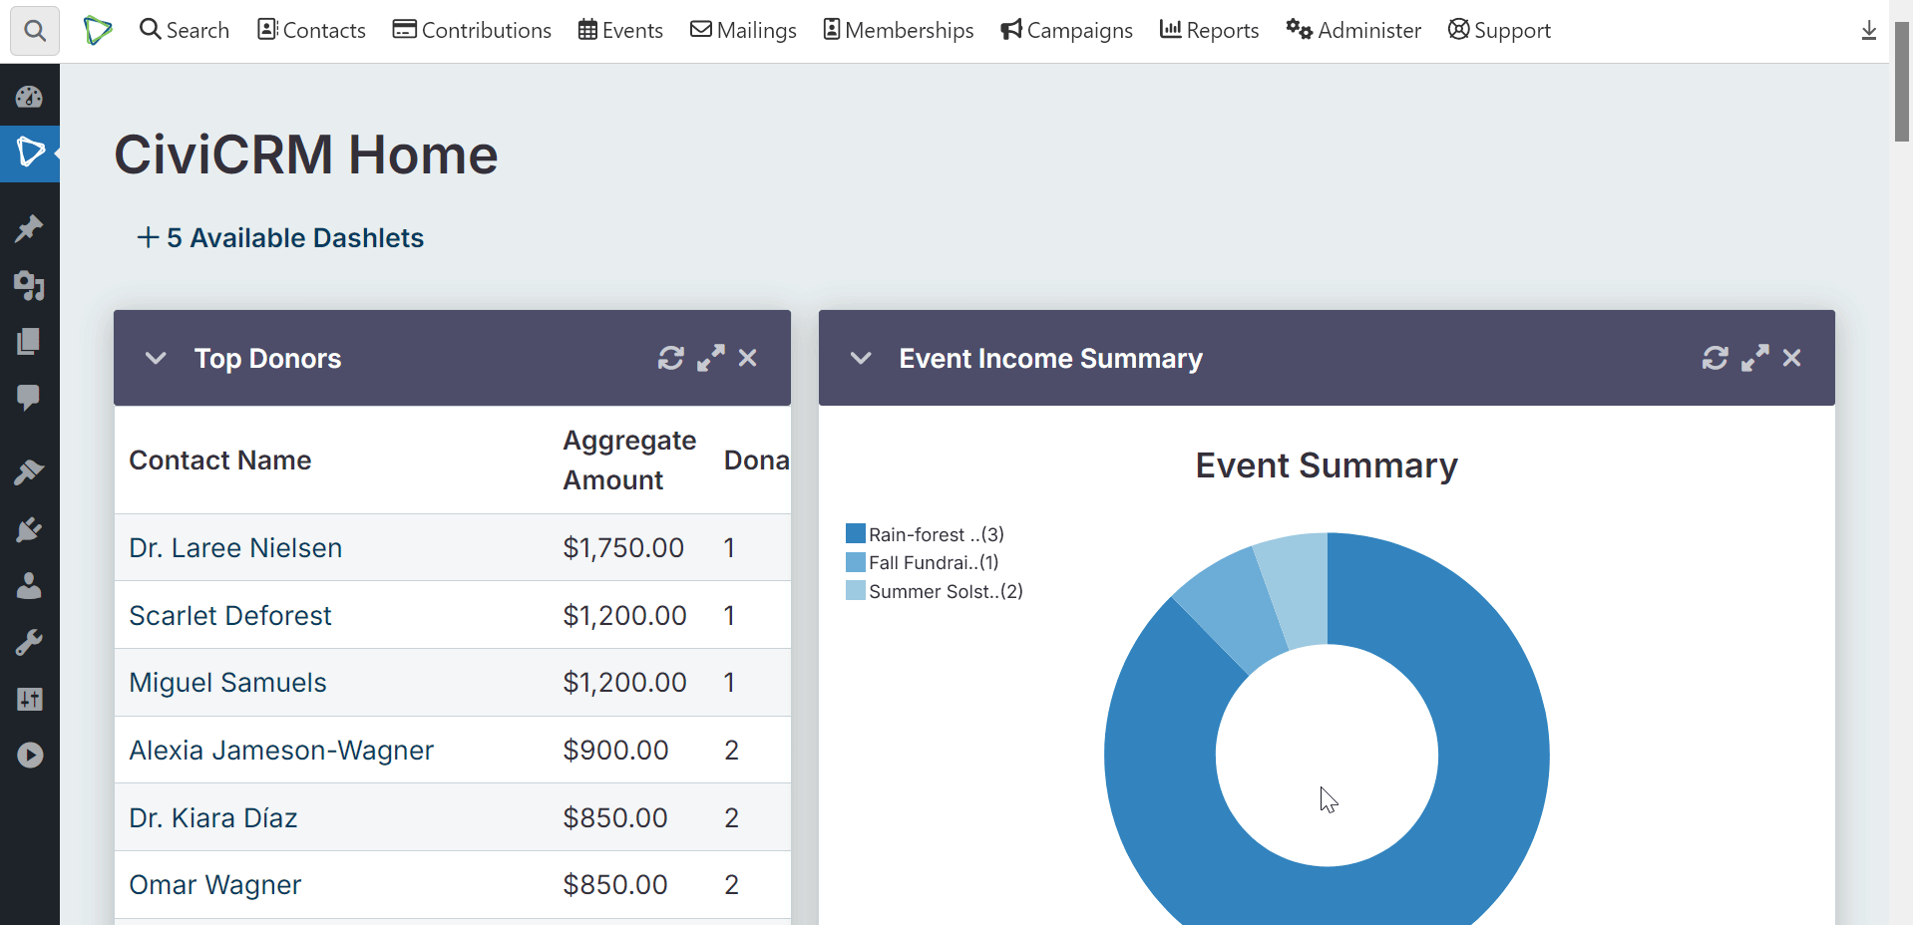The width and height of the screenshot is (1913, 925).
Task: Collapse the Top Donors dashlet
Action: click(156, 358)
